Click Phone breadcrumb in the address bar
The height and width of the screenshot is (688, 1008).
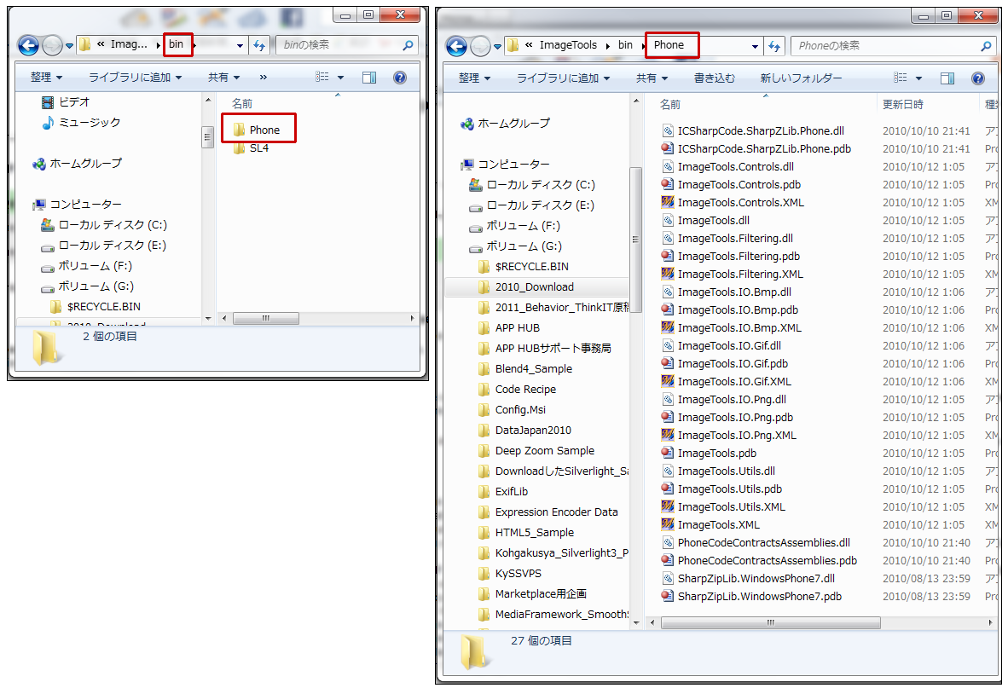669,45
